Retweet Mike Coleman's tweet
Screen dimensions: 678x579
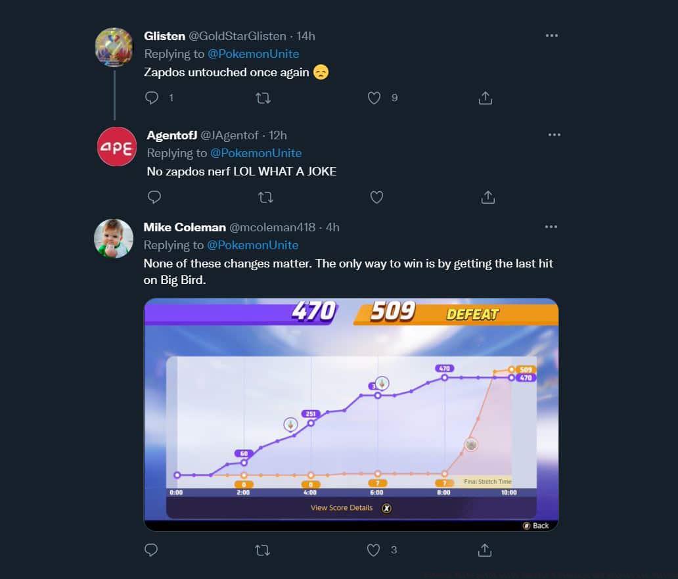[263, 550]
